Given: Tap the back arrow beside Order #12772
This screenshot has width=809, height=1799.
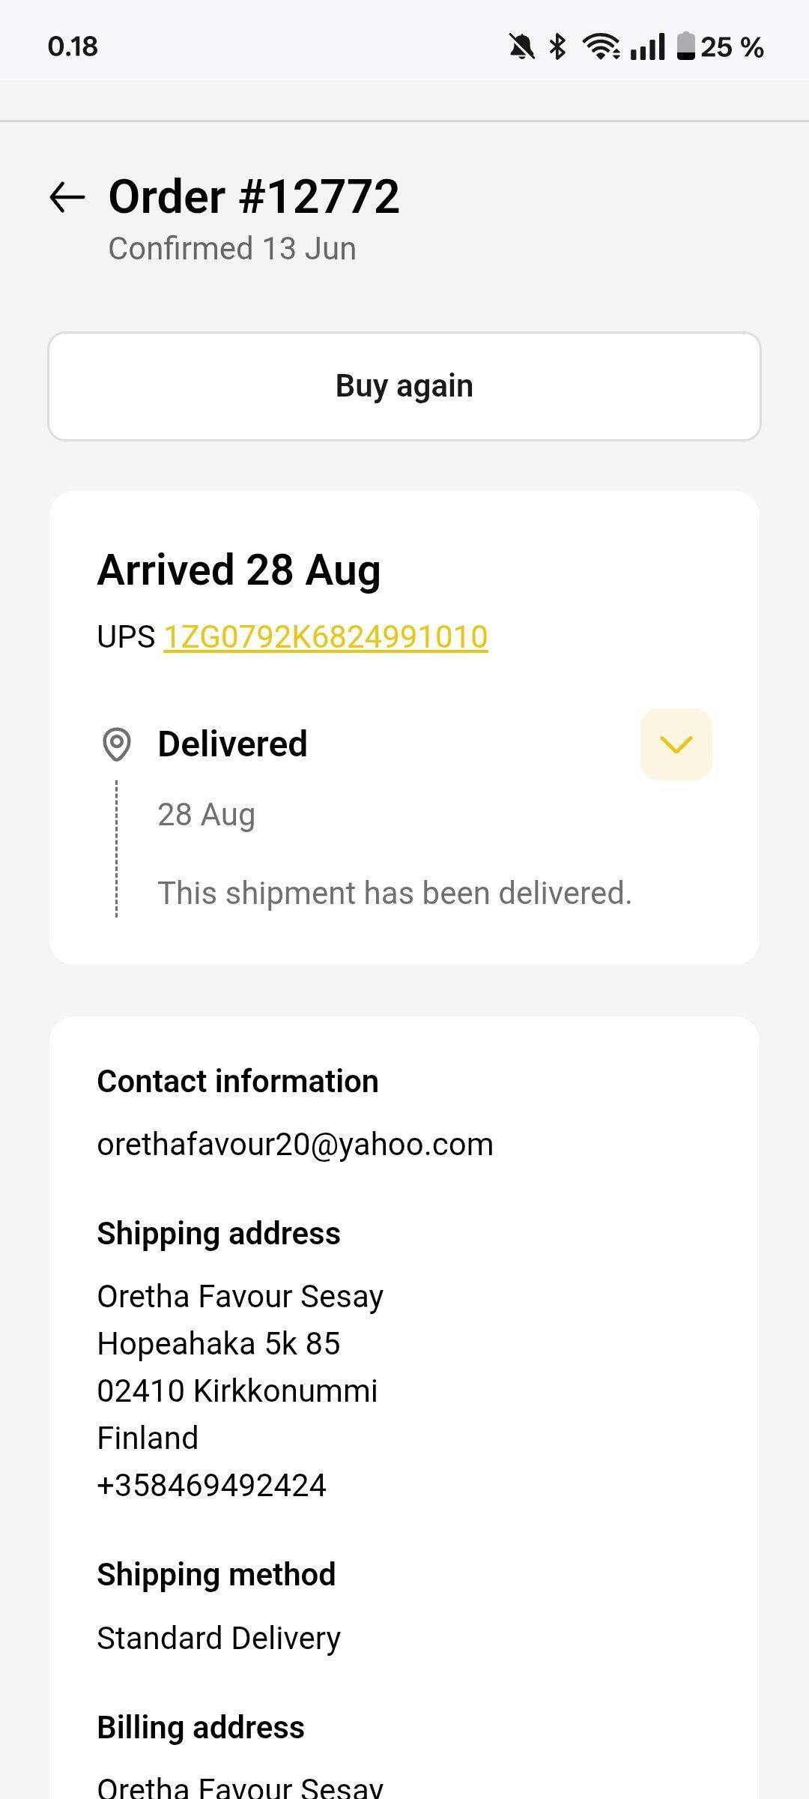Looking at the screenshot, I should pyautogui.click(x=67, y=197).
